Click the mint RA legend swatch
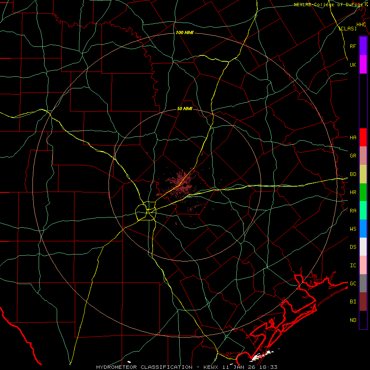The image size is (370, 370). pyautogui.click(x=363, y=210)
